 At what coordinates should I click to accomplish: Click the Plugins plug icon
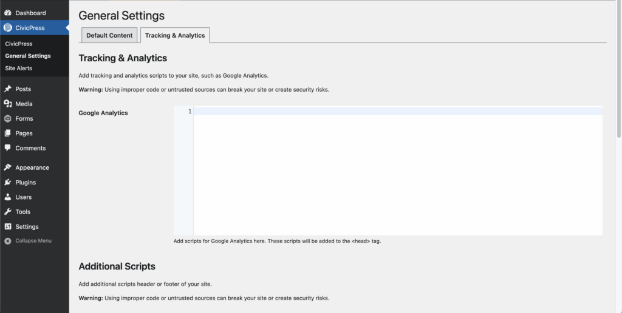tap(7, 182)
